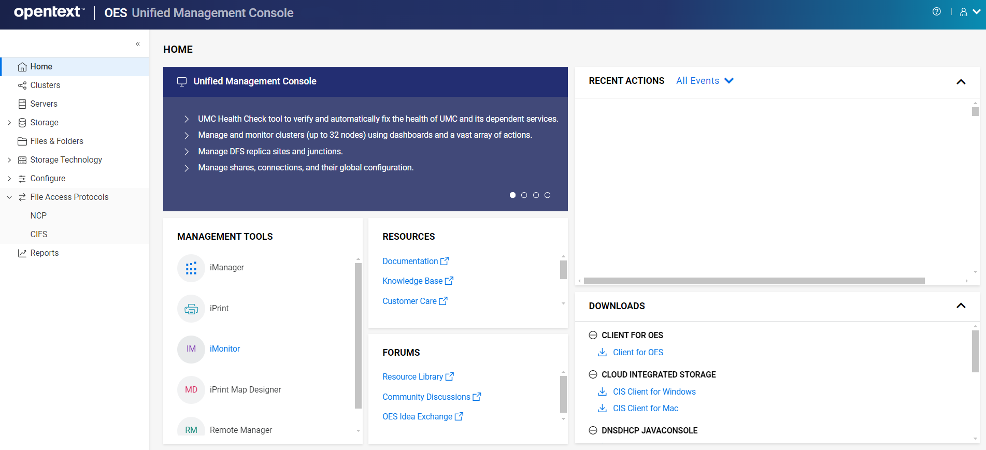986x450 pixels.
Task: Open Clusters in the sidebar
Action: tap(45, 85)
